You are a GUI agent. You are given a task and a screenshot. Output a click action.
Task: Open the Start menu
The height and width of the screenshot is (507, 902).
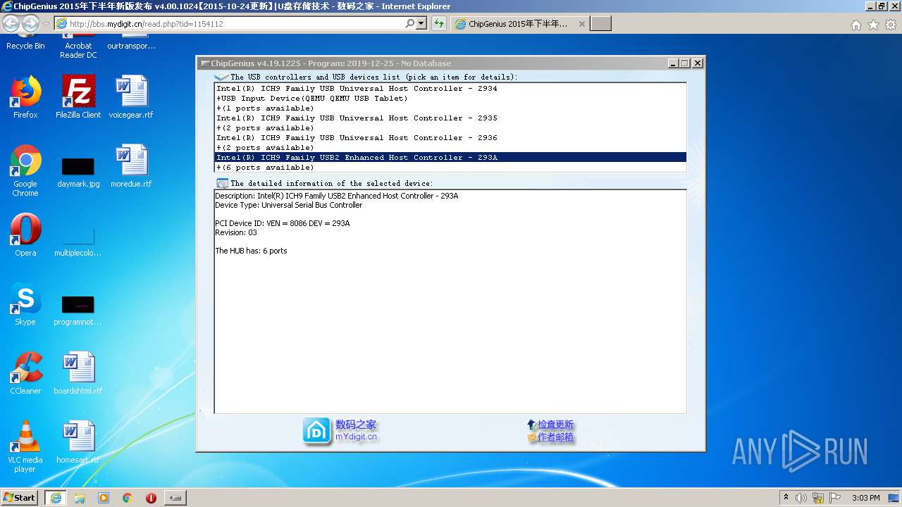click(19, 498)
